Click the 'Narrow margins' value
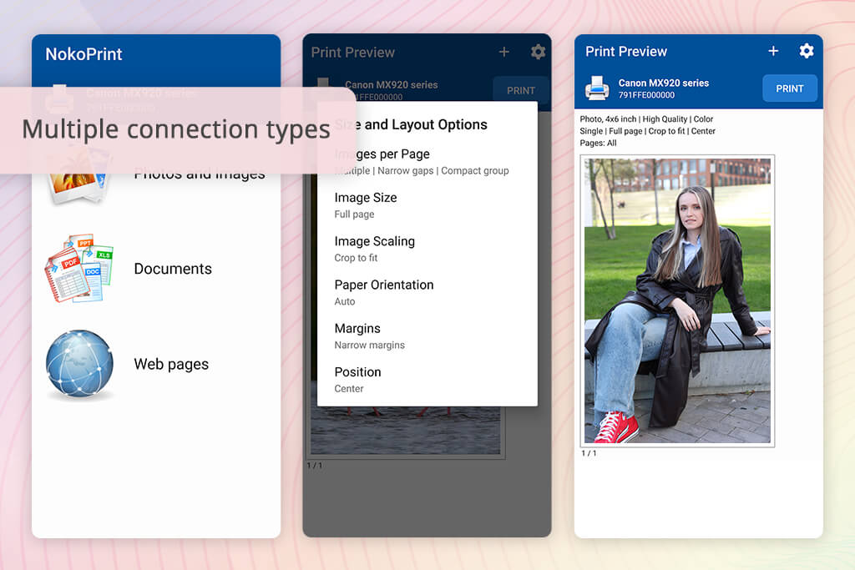Screen dimensions: 855x570 coord(370,345)
